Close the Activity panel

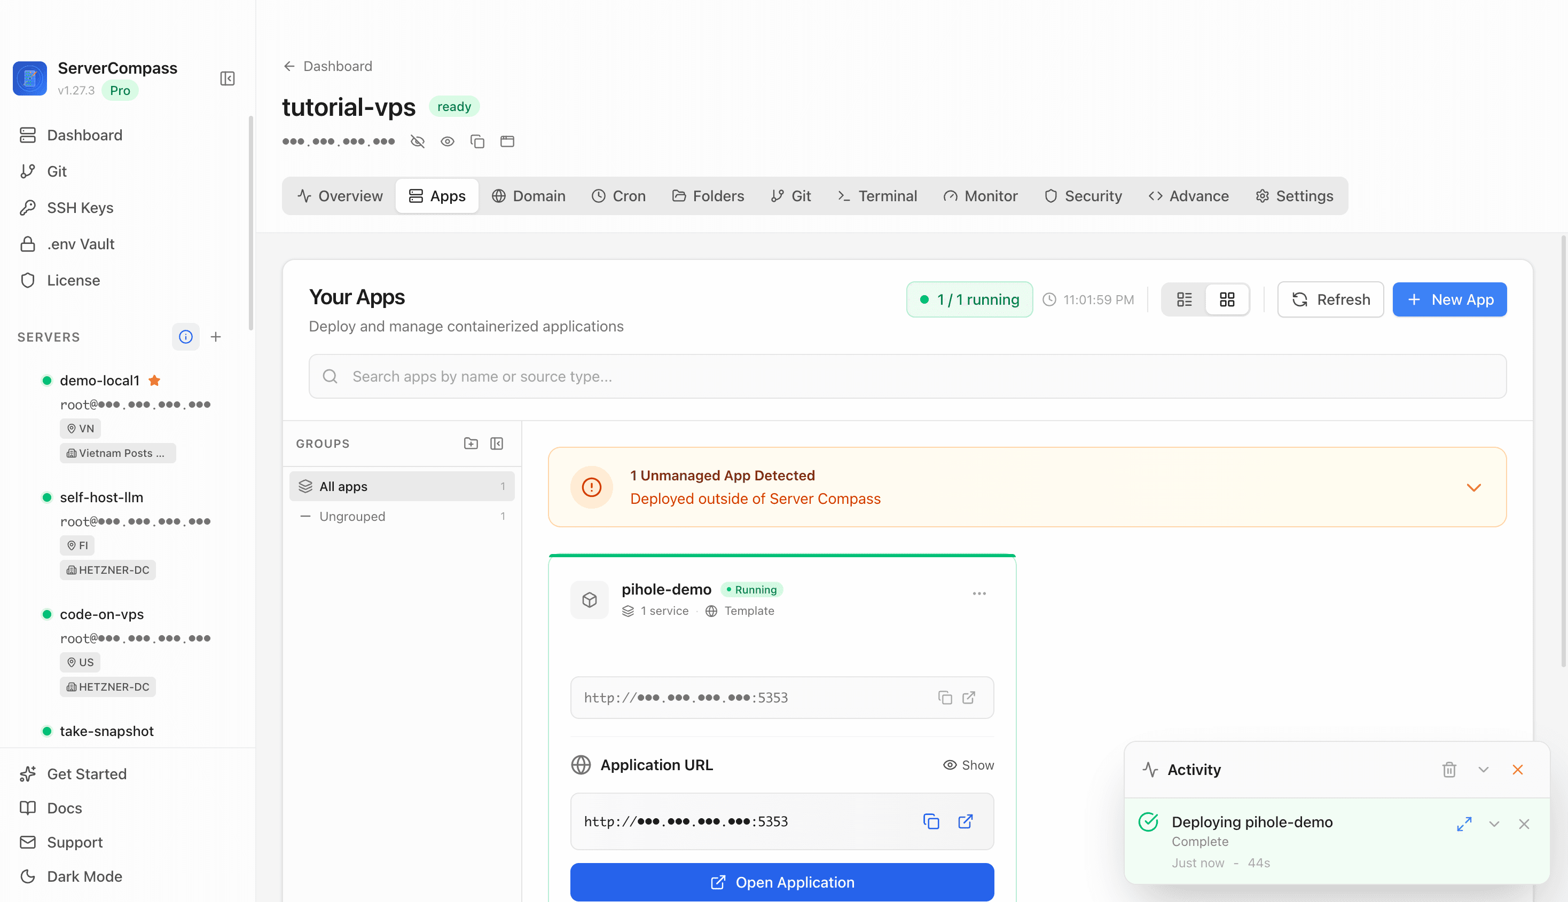pyautogui.click(x=1518, y=770)
